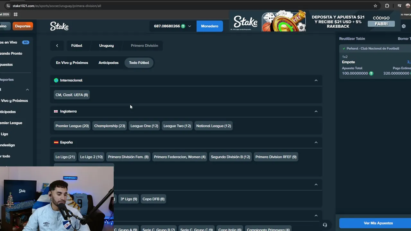This screenshot has height=231, width=411.
Task: Bookmark this page with the star icon
Action: [x=375, y=6]
